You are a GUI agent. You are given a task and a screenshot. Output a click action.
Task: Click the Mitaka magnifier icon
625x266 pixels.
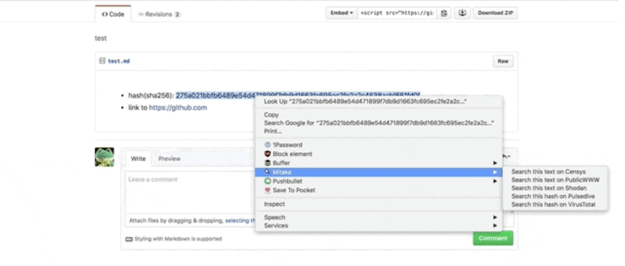(267, 172)
